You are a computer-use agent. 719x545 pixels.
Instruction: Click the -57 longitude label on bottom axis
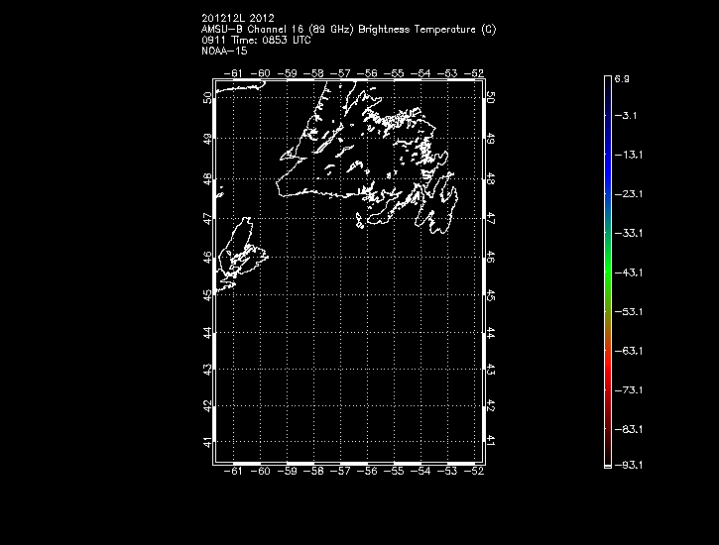[341, 472]
